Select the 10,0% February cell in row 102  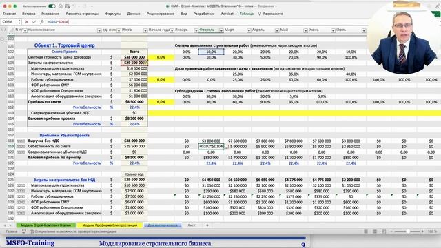tap(212, 52)
